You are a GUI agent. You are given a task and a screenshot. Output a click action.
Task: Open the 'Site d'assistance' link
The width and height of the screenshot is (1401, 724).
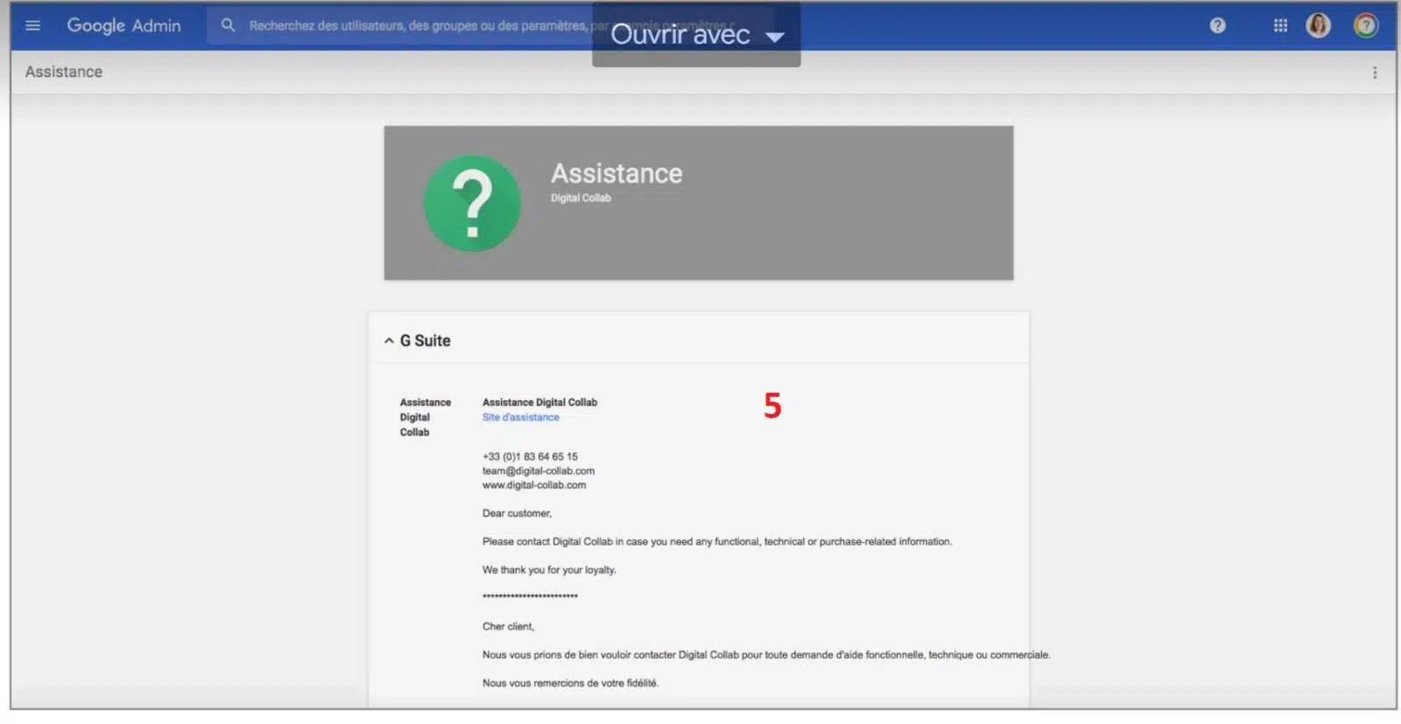(520, 418)
